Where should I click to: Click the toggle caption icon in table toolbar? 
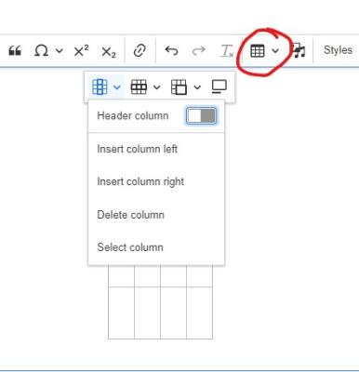click(219, 86)
